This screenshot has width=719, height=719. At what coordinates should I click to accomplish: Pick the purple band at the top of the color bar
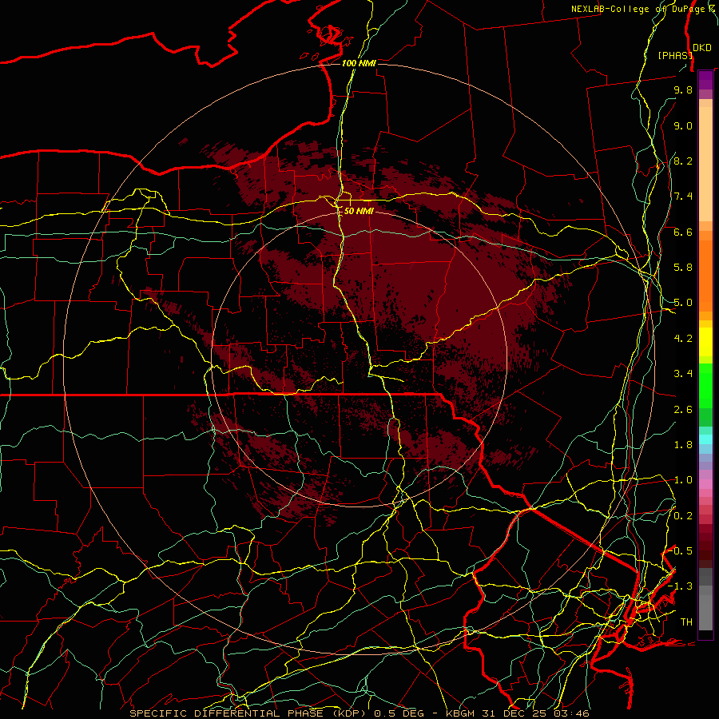point(705,80)
